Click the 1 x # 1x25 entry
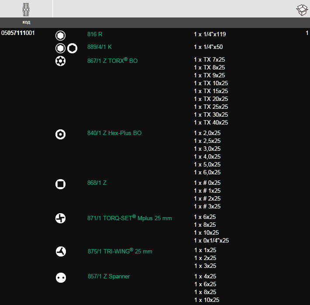Viewport: 310px width, 305px height. 207,191
